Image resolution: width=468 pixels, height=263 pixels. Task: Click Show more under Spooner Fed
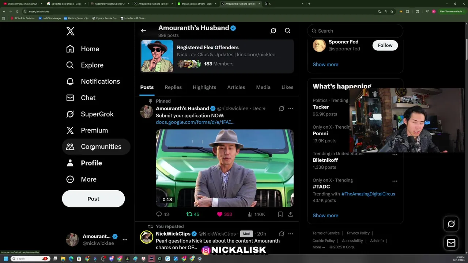pyautogui.click(x=325, y=65)
